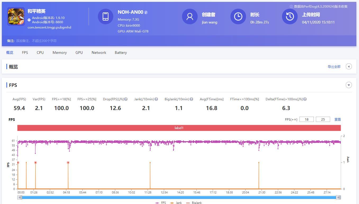Open the Battery tab
359x204 pixels.
(121, 53)
